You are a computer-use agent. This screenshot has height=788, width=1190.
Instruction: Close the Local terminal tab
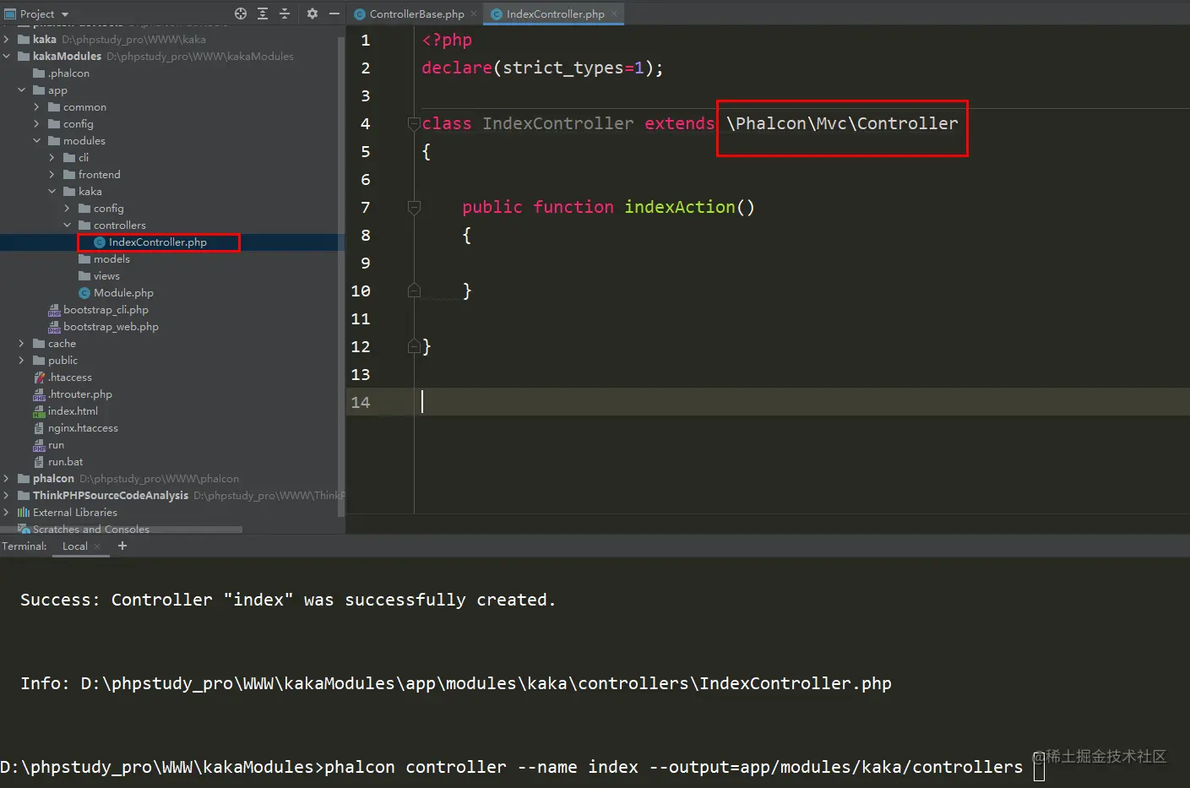pos(97,546)
